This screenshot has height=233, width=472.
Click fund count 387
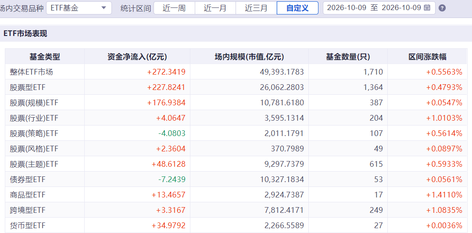pyautogui.click(x=376, y=103)
